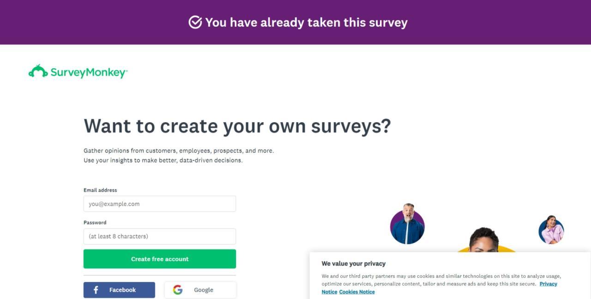The image size is (591, 299).
Task: Open the Cookies Notice link
Action: point(357,292)
